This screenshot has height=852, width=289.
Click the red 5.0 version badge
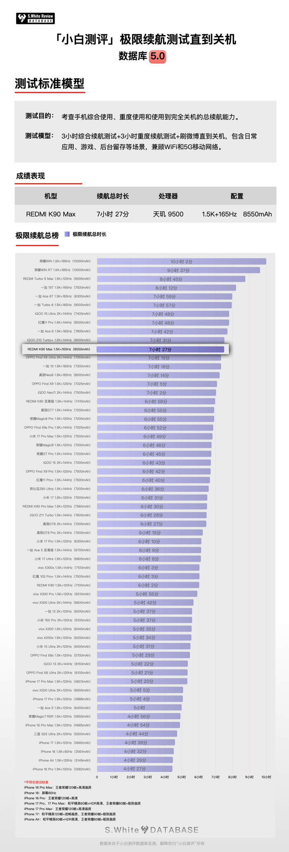click(x=157, y=56)
